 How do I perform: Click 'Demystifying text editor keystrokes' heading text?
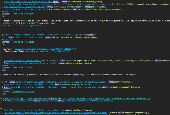pos(23,9)
